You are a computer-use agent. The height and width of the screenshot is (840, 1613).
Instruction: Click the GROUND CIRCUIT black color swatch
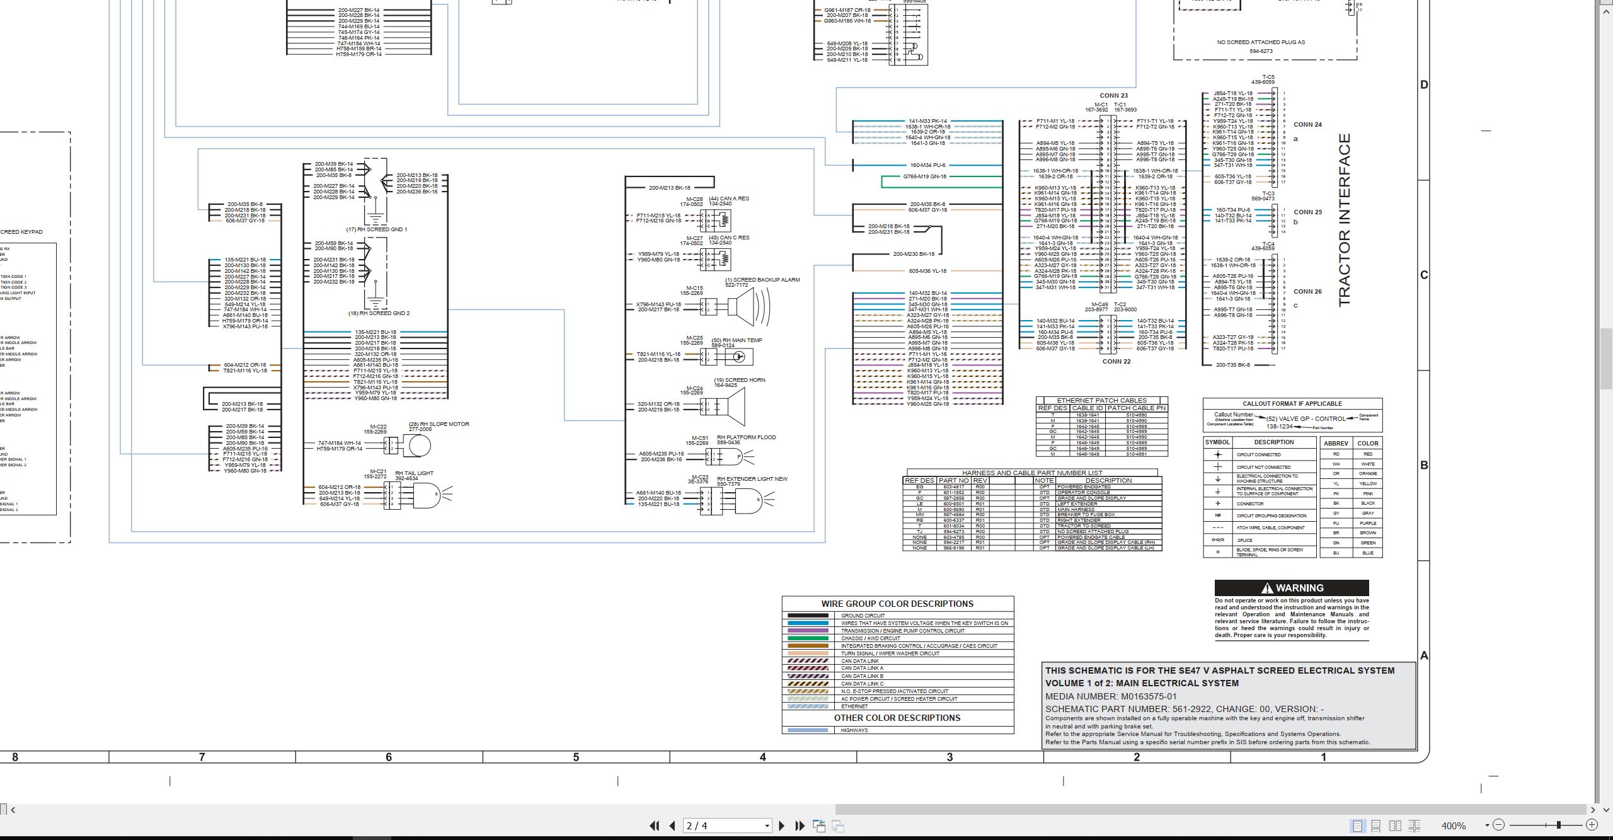(x=808, y=616)
